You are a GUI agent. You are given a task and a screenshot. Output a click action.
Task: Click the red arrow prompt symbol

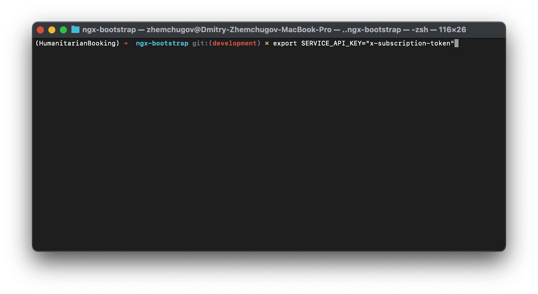(126, 43)
